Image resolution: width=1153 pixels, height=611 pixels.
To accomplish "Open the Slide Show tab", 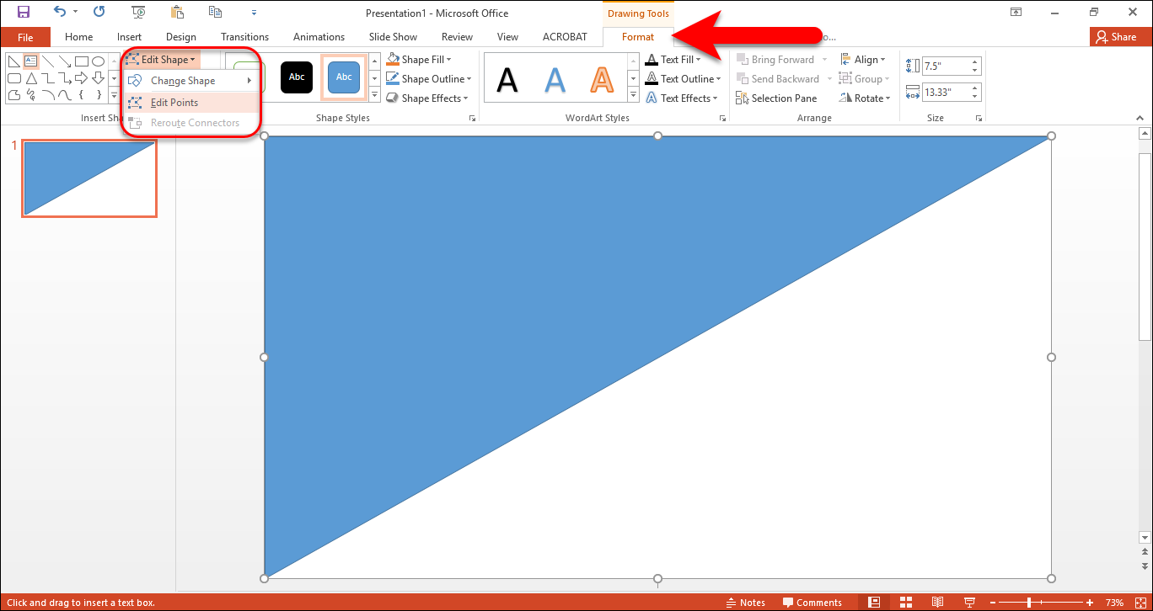I will pyautogui.click(x=393, y=37).
